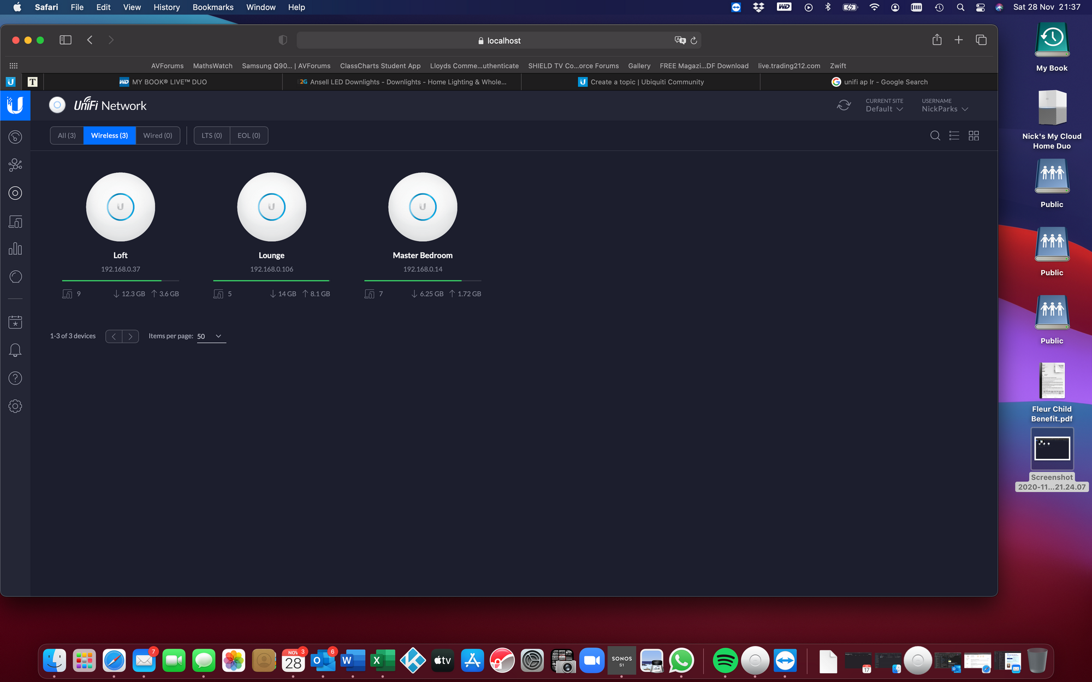
Task: Open the UniFi settings gear icon
Action: (15, 406)
